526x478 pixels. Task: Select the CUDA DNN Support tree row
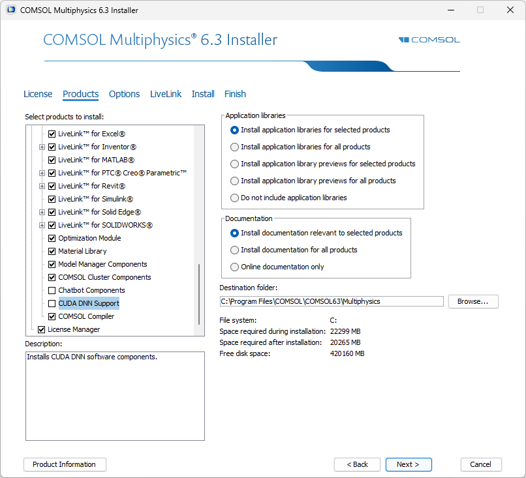pos(89,304)
